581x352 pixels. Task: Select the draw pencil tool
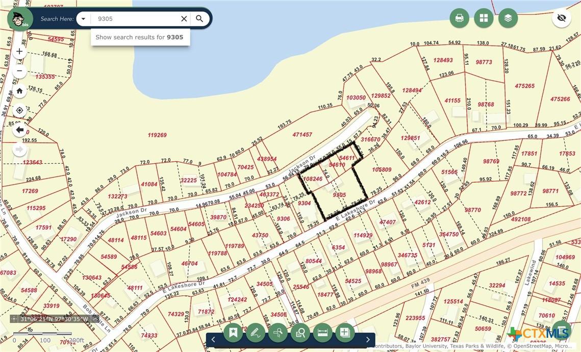click(x=255, y=333)
